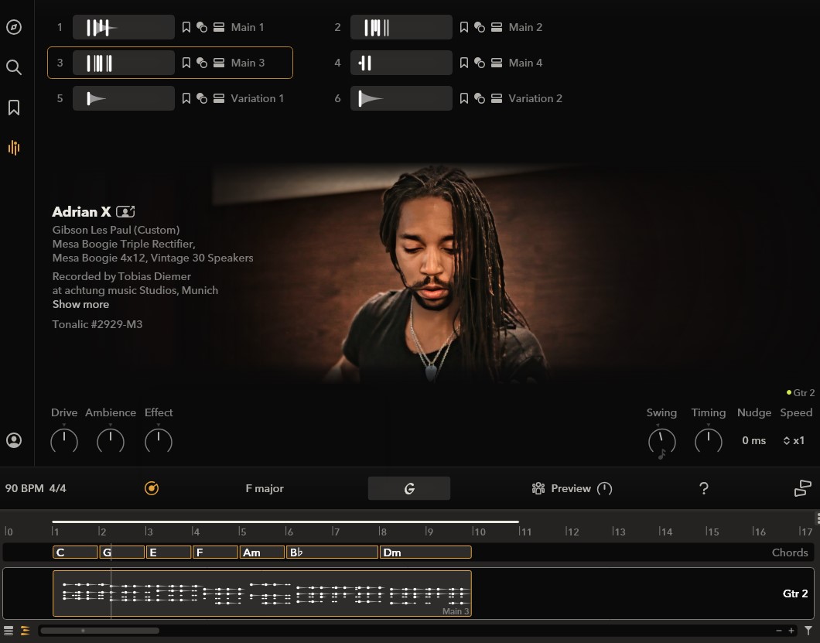This screenshot has height=643, width=820.
Task: Open the F major key selector
Action: [x=265, y=488]
